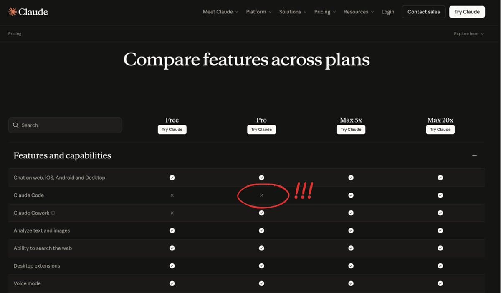Open the Resources dropdown
The width and height of the screenshot is (501, 293).
tap(356, 12)
